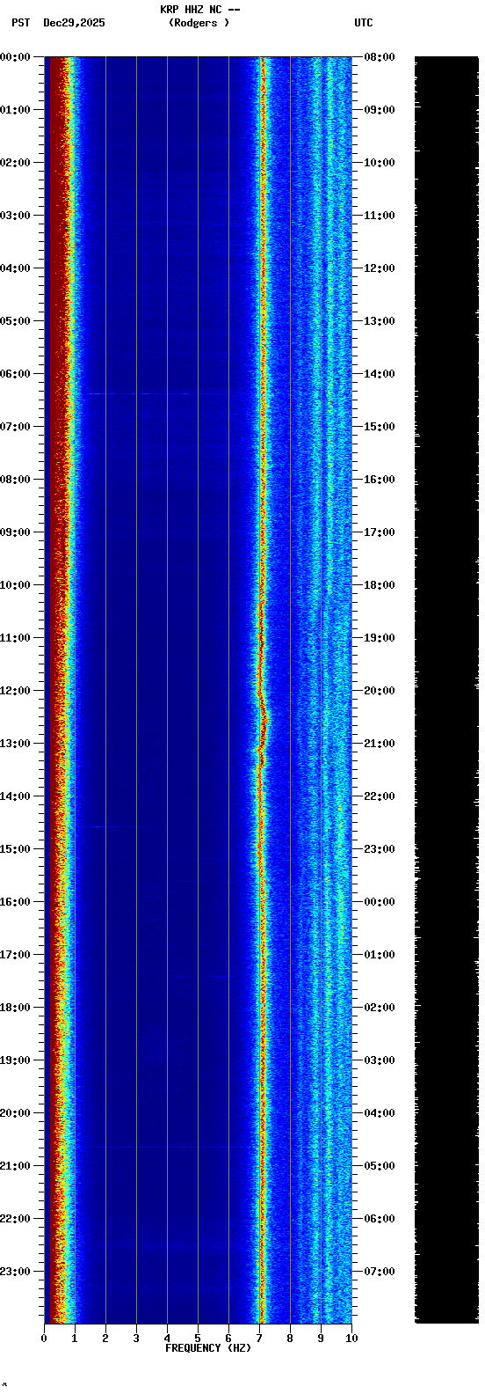The image size is (485, 1394).
Task: Click the 20:00 UTC time label
Action: pyautogui.click(x=380, y=691)
